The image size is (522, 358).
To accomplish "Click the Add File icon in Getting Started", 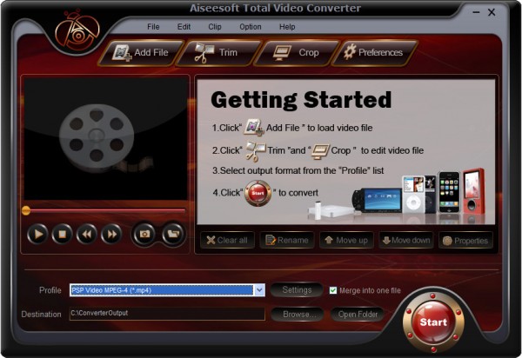I will point(254,128).
